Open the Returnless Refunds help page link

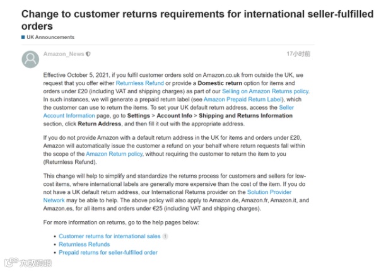(x=84, y=245)
